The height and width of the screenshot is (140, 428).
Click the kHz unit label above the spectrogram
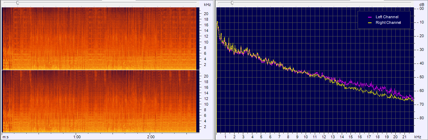coord(207,5)
